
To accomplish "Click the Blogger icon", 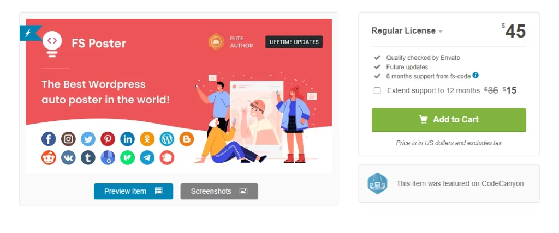I will [187, 139].
